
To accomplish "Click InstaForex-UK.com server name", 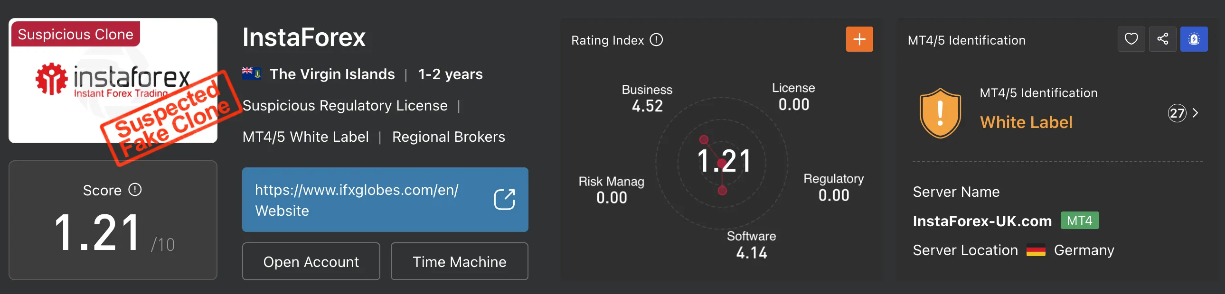I will point(982,221).
